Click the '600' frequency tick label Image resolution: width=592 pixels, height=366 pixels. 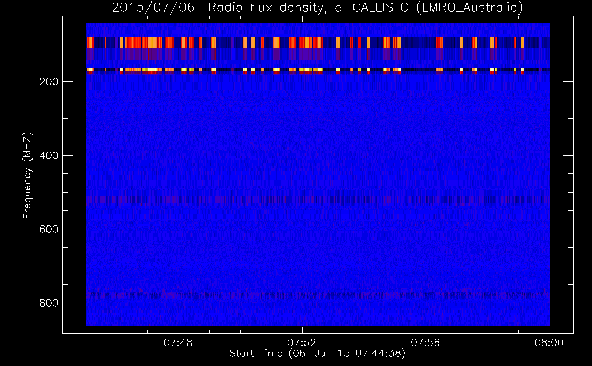[49, 229]
